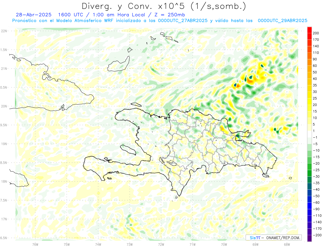The image size is (322, 248).
Task: Click the white swatch between 1 and -1
Action: click(x=309, y=134)
